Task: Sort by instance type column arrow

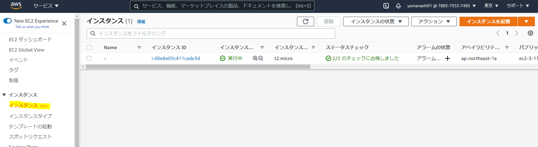Action: coord(313,47)
